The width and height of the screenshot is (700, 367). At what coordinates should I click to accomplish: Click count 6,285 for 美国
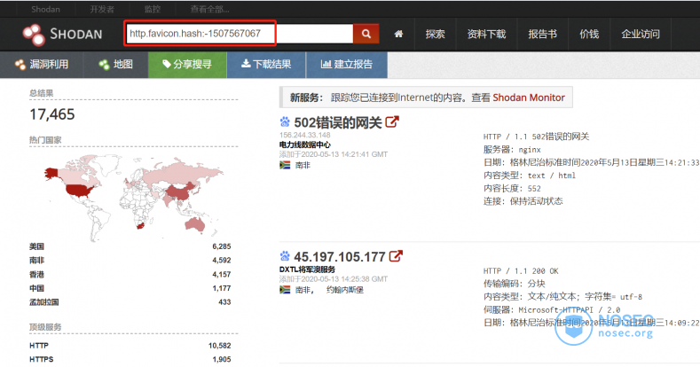pos(222,246)
